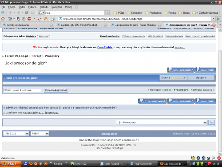Open the Pomoc menu
222x167 pixels.
click(68, 7)
